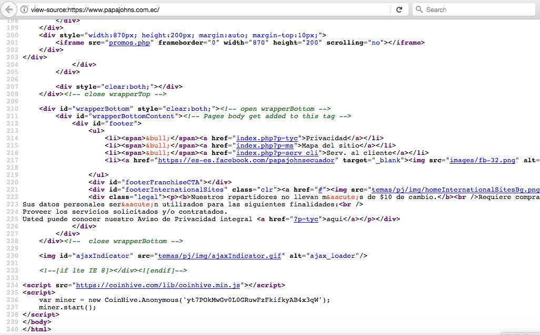Click the 'var miner = new' code text
Screen dimensions: 540x335
click(70, 300)
